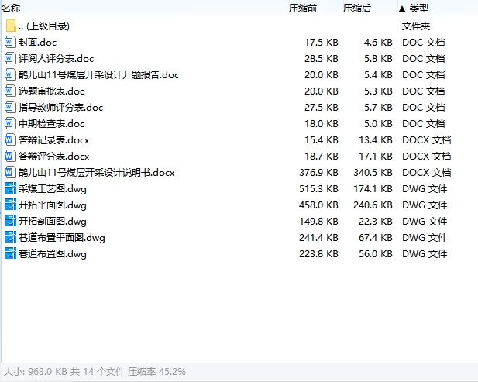Click the status bar archive size summary
Screen dimensions: 478x382
[95, 372]
